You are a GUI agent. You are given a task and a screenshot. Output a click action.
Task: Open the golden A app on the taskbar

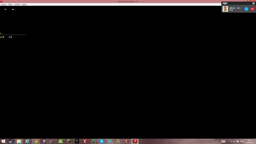point(118,141)
